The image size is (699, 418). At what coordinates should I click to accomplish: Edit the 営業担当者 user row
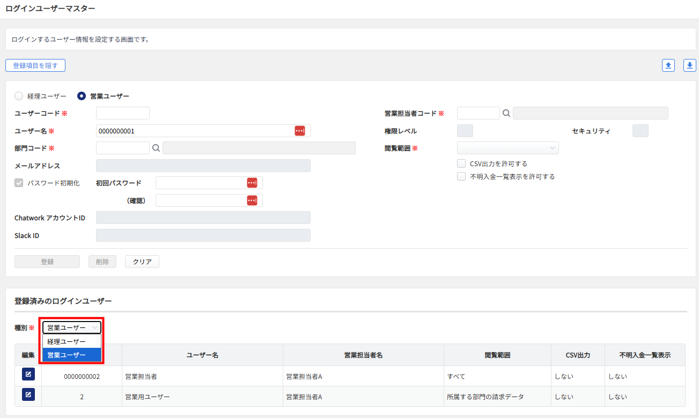(x=28, y=375)
